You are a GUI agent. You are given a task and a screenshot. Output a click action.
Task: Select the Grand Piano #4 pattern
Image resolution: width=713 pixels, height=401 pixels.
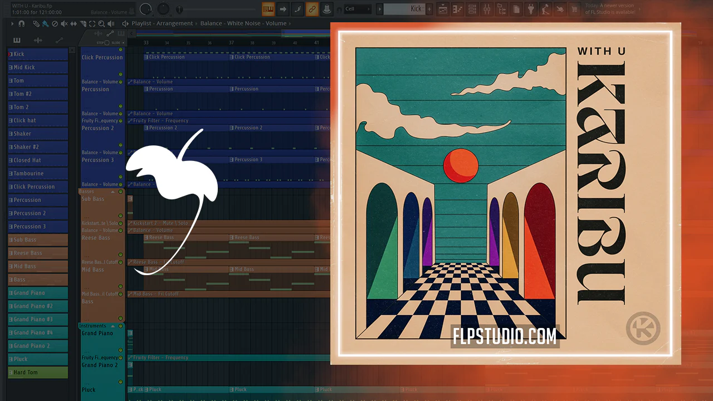click(x=38, y=332)
